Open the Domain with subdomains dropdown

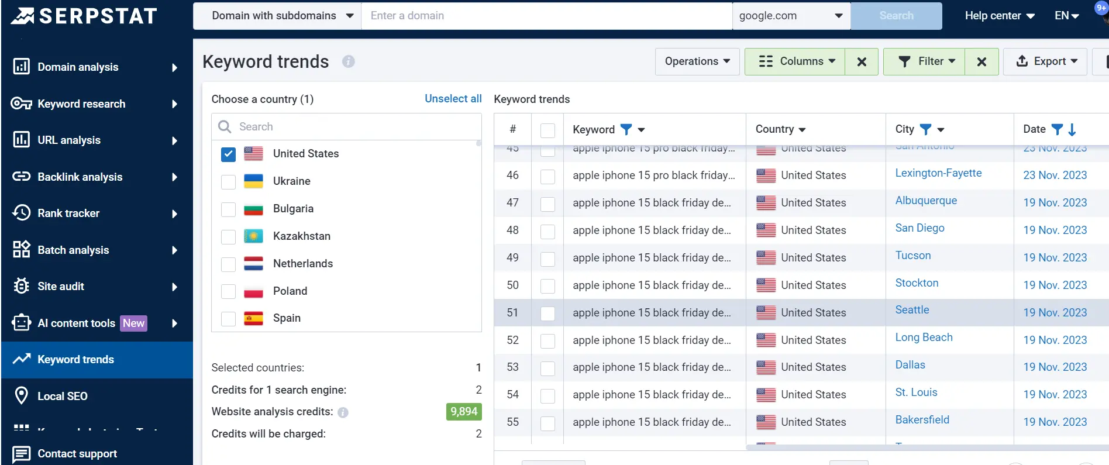point(277,16)
